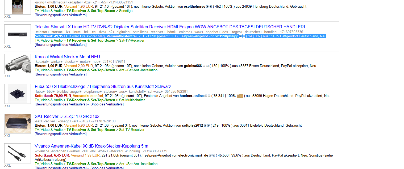The image size is (404, 169).
Task: Click XXL label under Koaxial thumbnail
Action: (7, 76)
